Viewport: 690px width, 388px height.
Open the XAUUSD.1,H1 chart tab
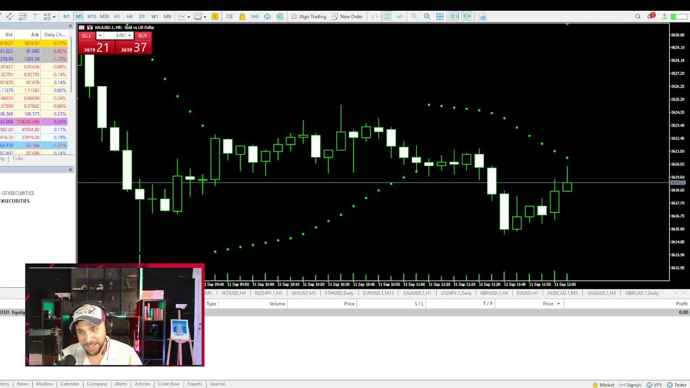[417, 293]
